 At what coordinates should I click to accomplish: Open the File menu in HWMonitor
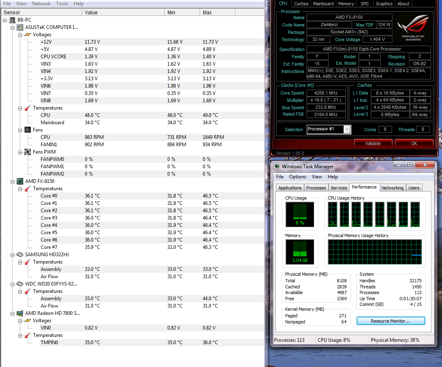tap(7, 4)
